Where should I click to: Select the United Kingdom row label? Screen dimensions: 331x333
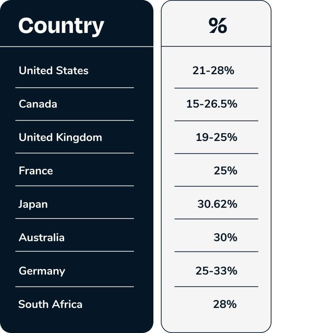tap(60, 137)
